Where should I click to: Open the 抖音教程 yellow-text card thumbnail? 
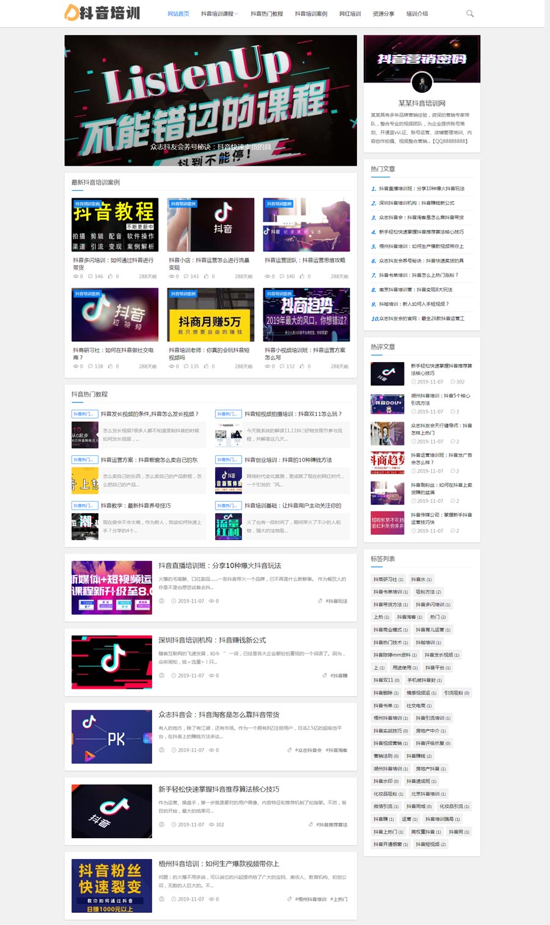(x=115, y=225)
